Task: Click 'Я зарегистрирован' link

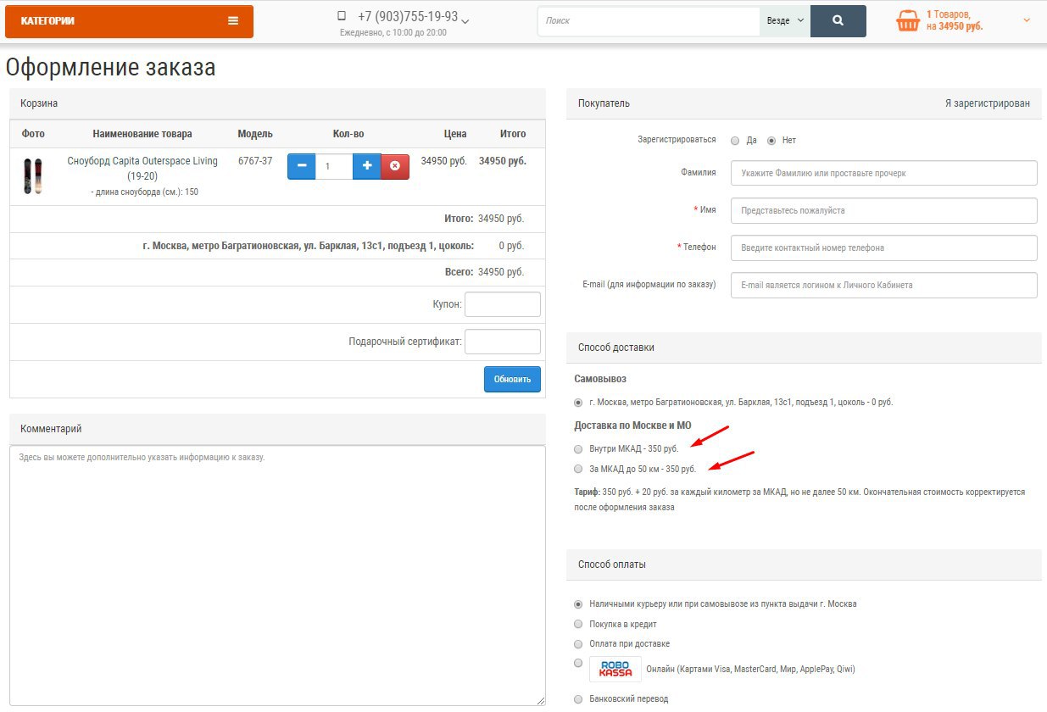Action: click(x=988, y=103)
